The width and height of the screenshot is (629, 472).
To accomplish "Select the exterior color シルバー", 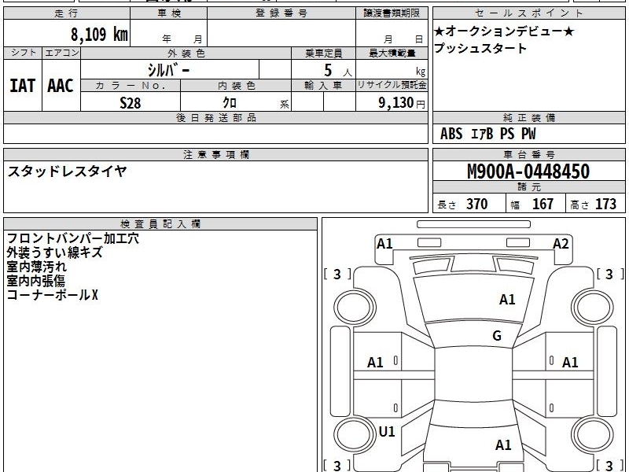I will (x=168, y=70).
